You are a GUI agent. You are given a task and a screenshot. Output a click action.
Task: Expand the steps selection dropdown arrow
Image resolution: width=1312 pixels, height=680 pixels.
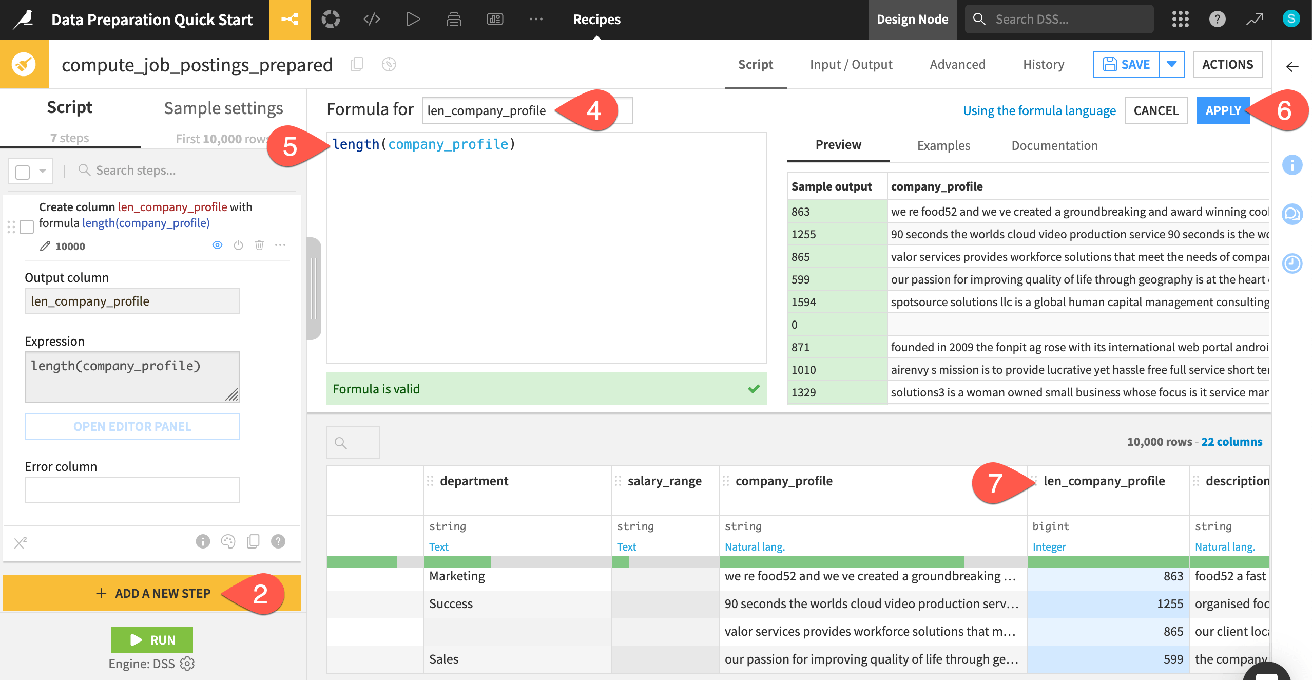pyautogui.click(x=43, y=171)
